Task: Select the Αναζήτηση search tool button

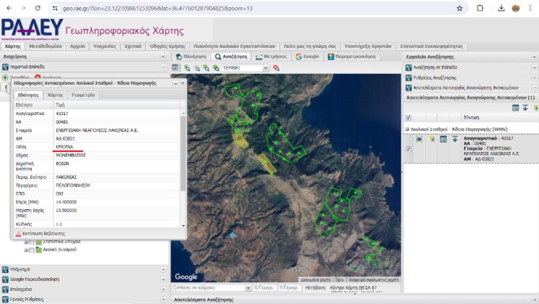Action: [x=231, y=56]
